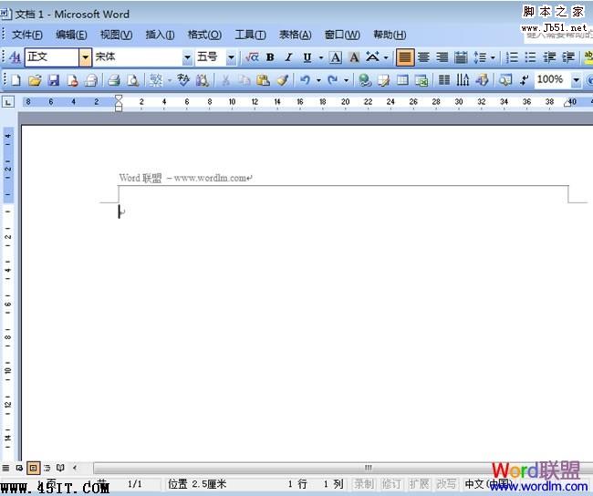Expand the zoom 100% dropdown
Screen dimensions: 593x496
coord(576,79)
